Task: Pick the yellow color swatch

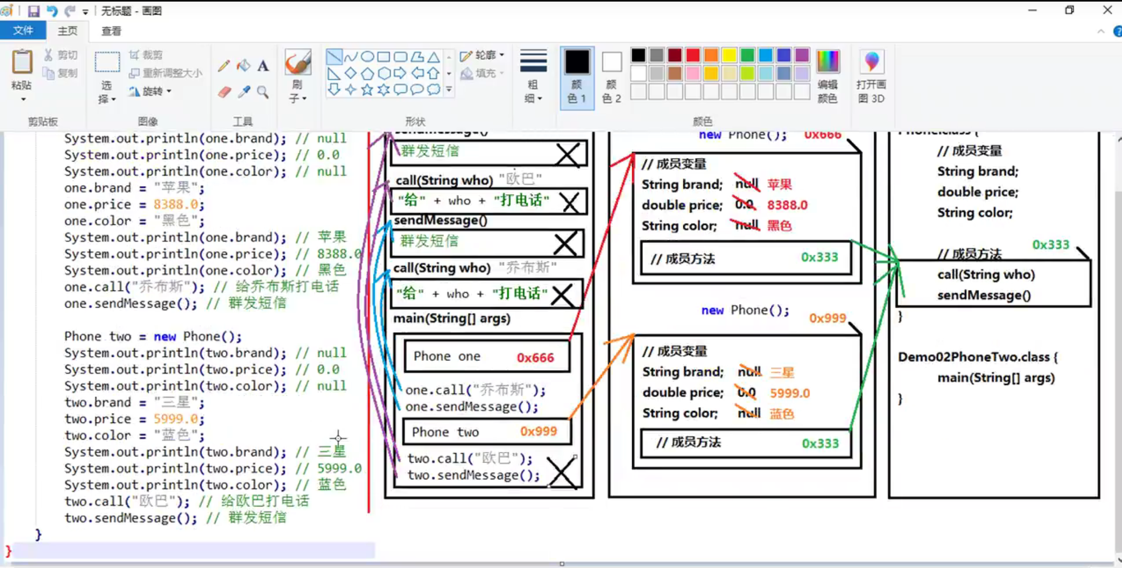Action: click(x=729, y=55)
